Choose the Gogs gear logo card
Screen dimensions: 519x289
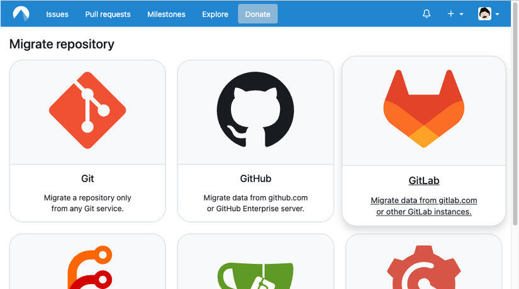[423, 261]
